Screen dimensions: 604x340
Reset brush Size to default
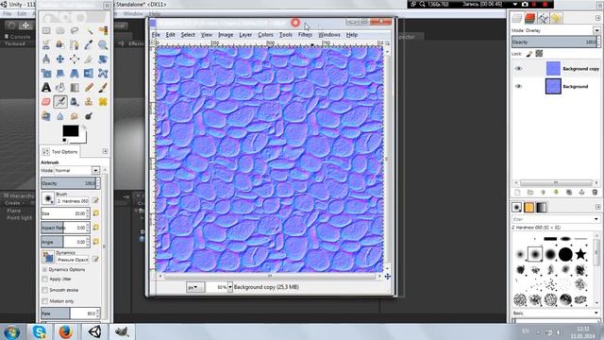coord(95,213)
